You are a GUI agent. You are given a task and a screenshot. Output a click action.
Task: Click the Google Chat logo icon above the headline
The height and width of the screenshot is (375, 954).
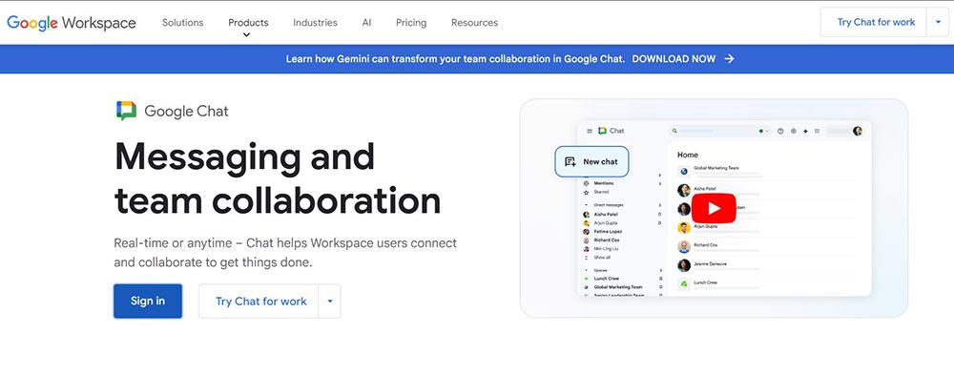[127, 111]
